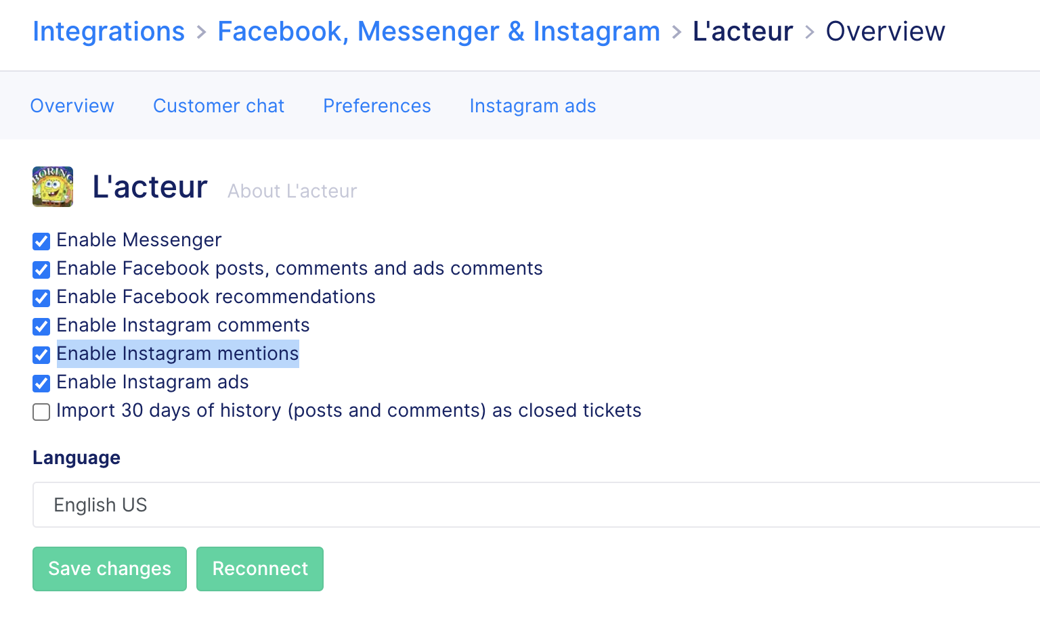
Task: Click the L'acteur page avatar image
Action: (x=53, y=187)
